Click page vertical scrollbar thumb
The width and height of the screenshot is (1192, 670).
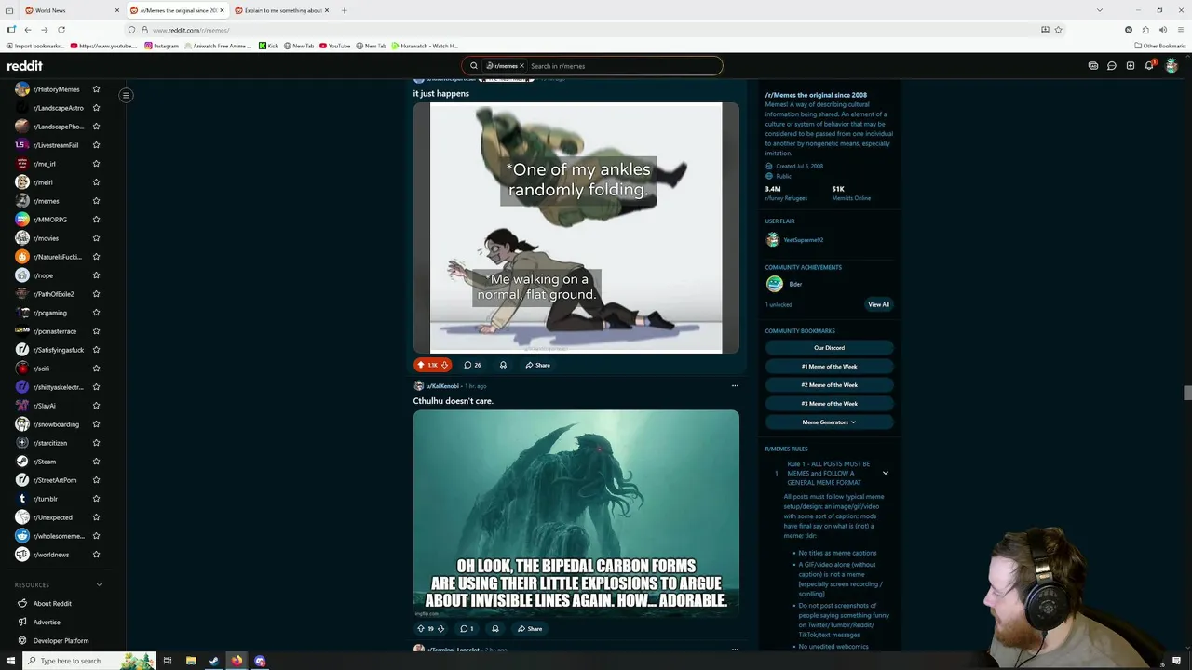tap(1186, 393)
